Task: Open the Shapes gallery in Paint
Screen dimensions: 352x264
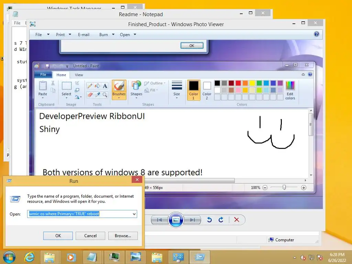Action: [136, 90]
